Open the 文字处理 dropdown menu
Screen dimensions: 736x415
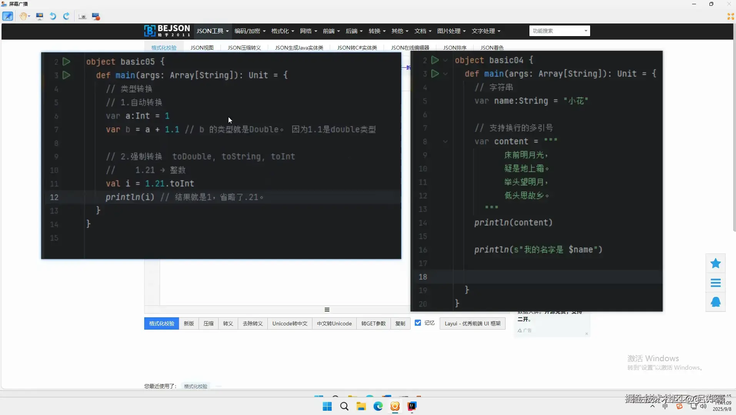coord(486,31)
